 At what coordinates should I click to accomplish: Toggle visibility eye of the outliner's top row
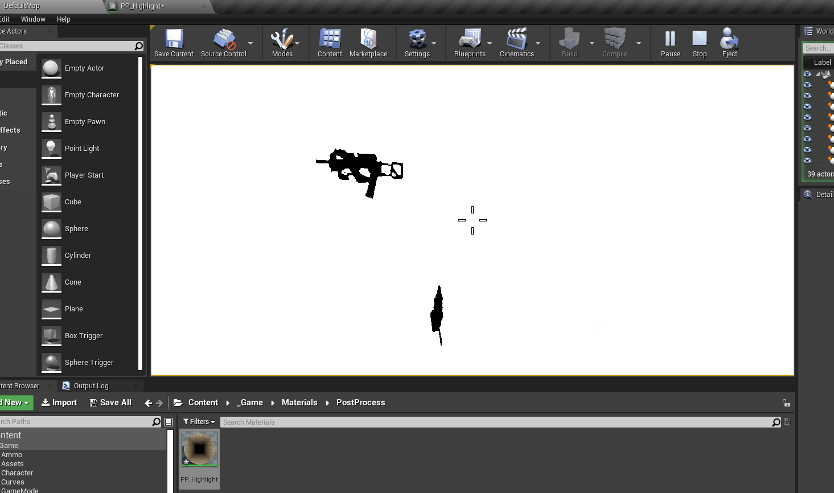click(807, 74)
